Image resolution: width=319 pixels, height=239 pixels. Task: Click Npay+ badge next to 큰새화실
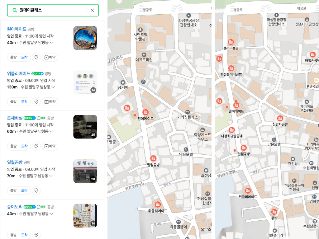pos(30,118)
